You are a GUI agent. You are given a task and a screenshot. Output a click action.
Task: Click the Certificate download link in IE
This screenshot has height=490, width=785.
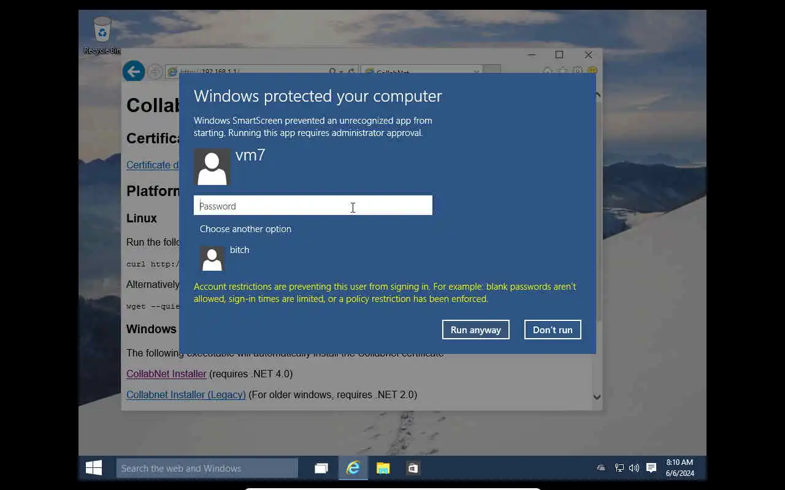point(153,165)
